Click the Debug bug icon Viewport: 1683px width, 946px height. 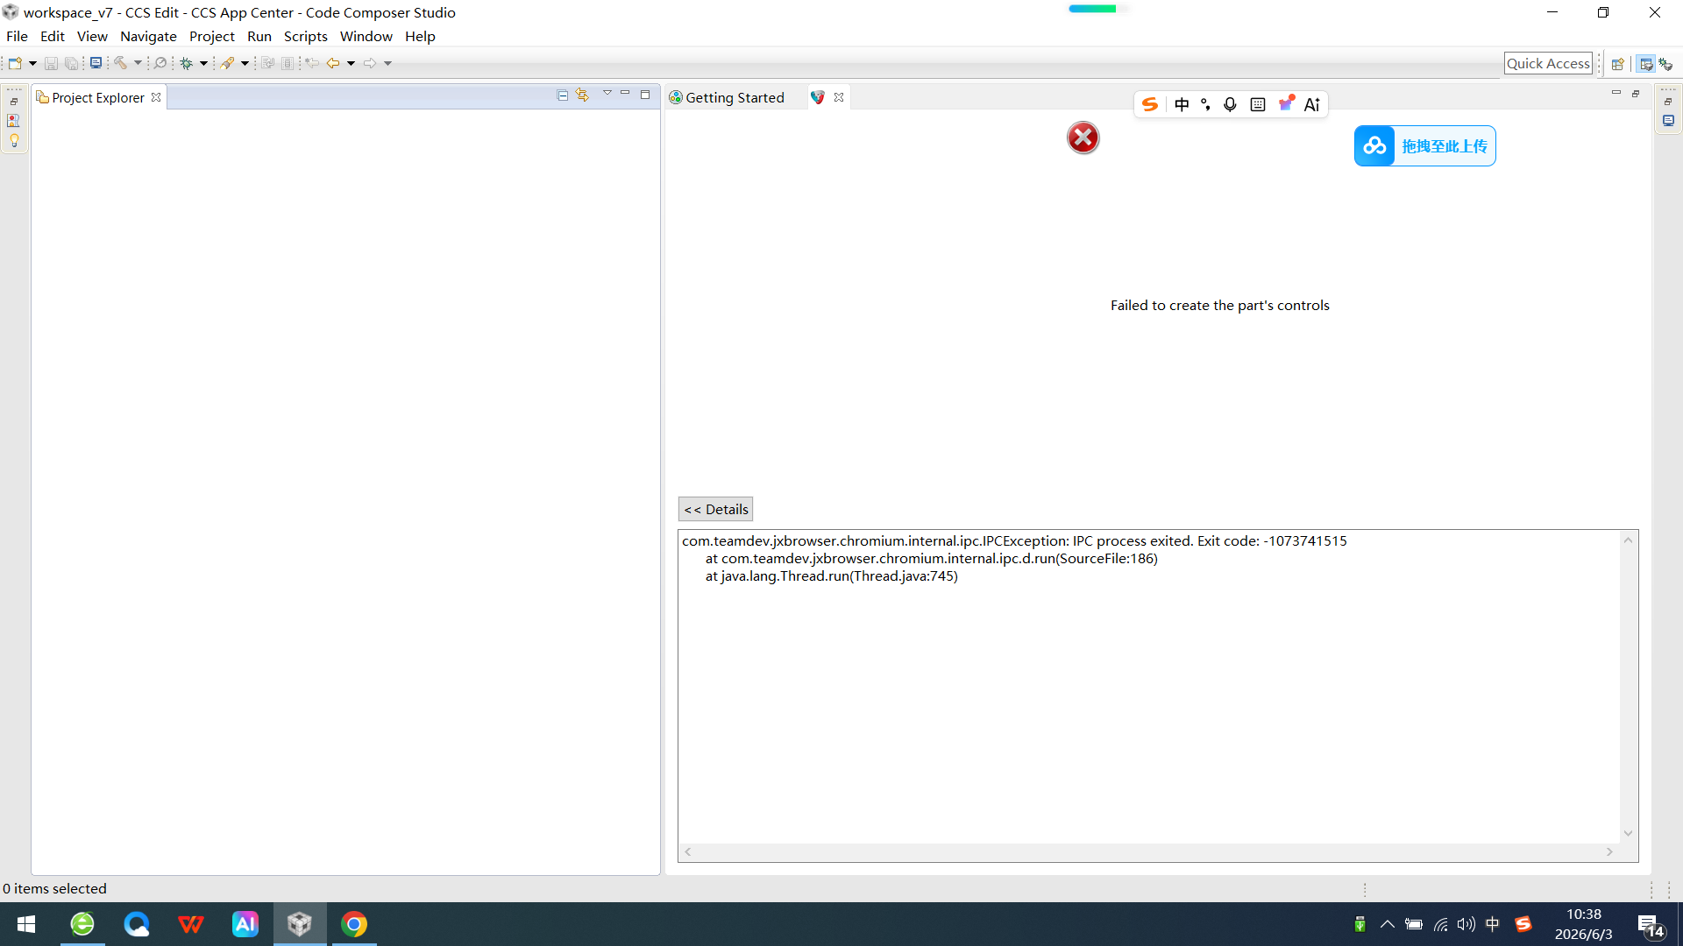pyautogui.click(x=186, y=63)
